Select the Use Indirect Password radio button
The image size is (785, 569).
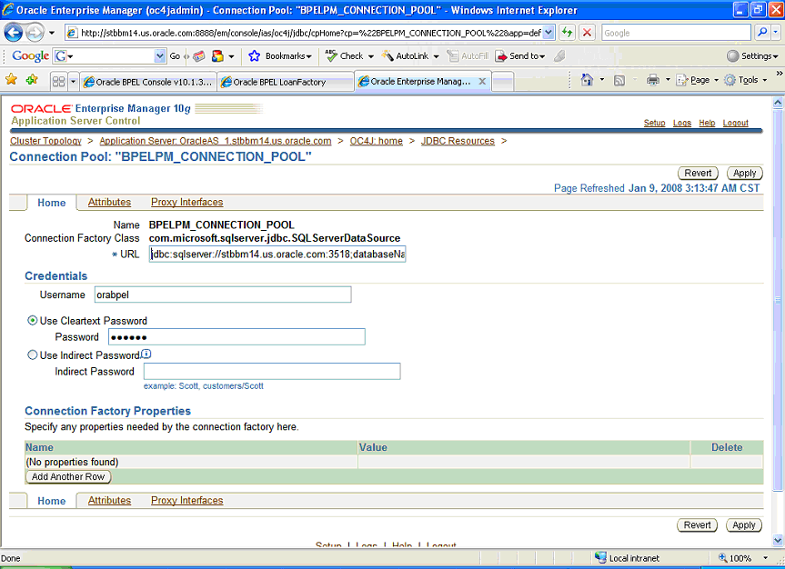point(32,354)
